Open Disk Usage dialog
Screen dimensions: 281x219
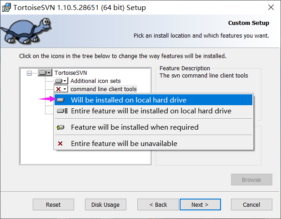[105, 204]
